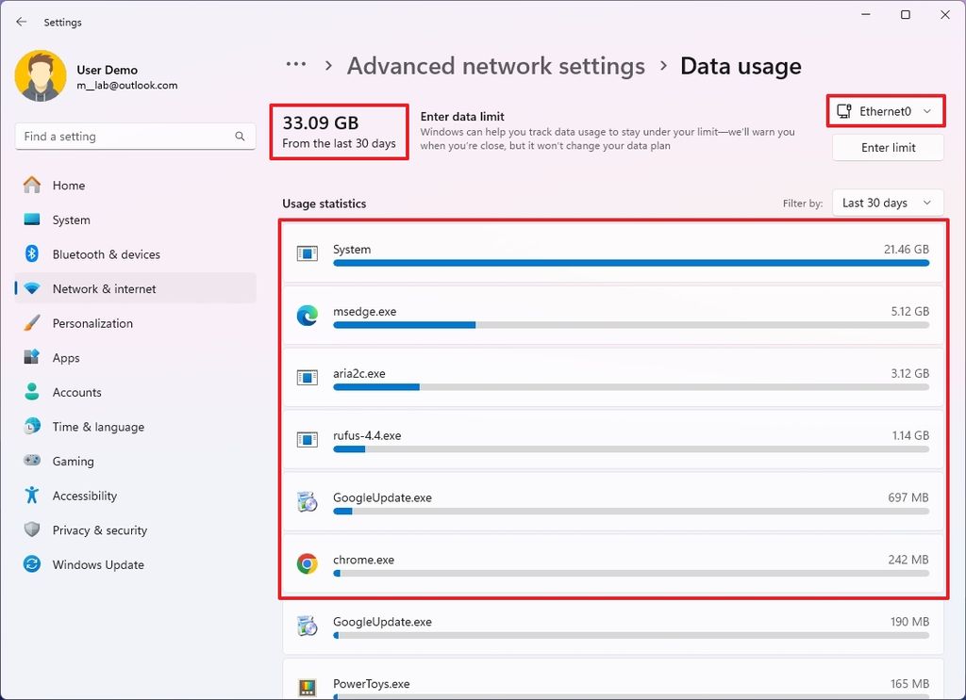The image size is (966, 700).
Task: Open Advanced network settings breadcrumb link
Action: (x=496, y=66)
